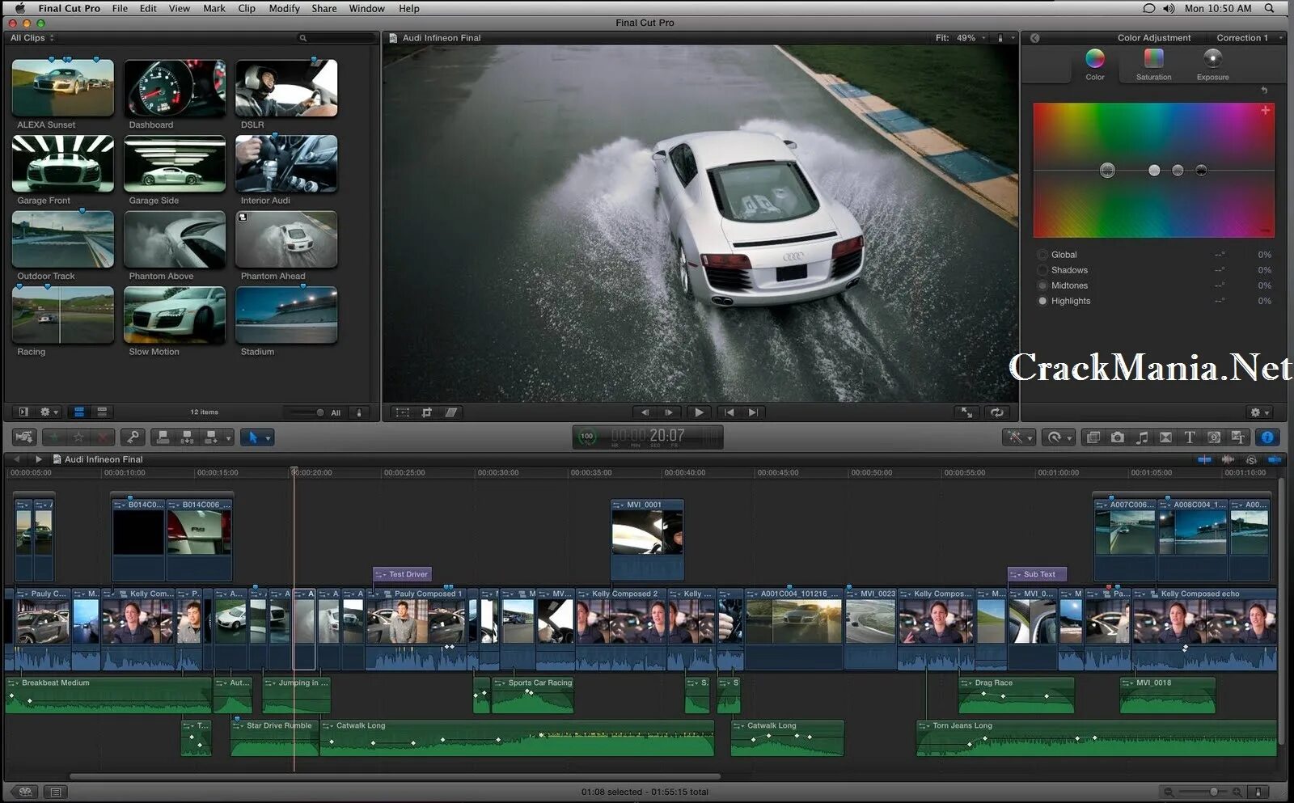Click the Append clip to storyline icon

211,437
